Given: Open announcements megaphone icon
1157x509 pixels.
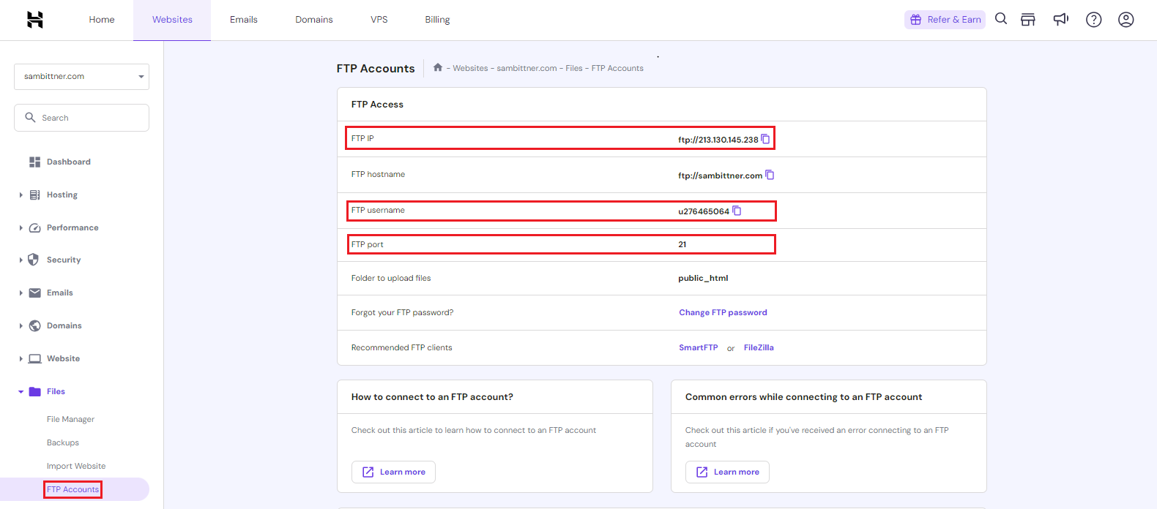Looking at the screenshot, I should point(1060,20).
